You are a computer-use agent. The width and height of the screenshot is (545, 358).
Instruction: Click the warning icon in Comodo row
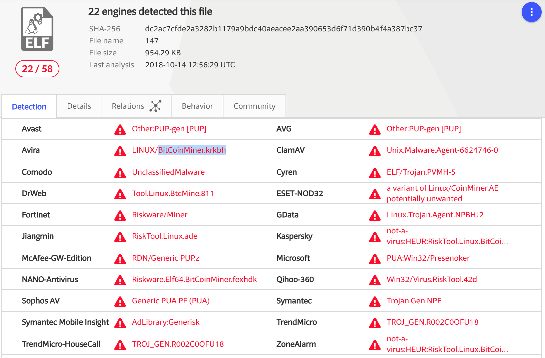pos(120,173)
